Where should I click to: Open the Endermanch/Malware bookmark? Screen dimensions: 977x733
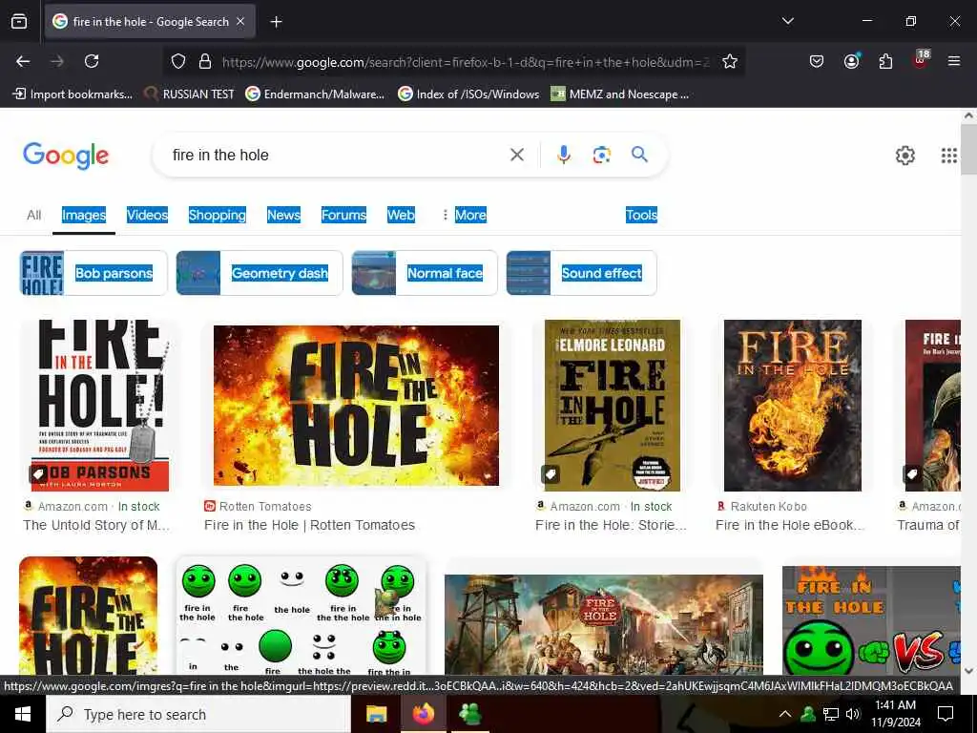click(315, 94)
